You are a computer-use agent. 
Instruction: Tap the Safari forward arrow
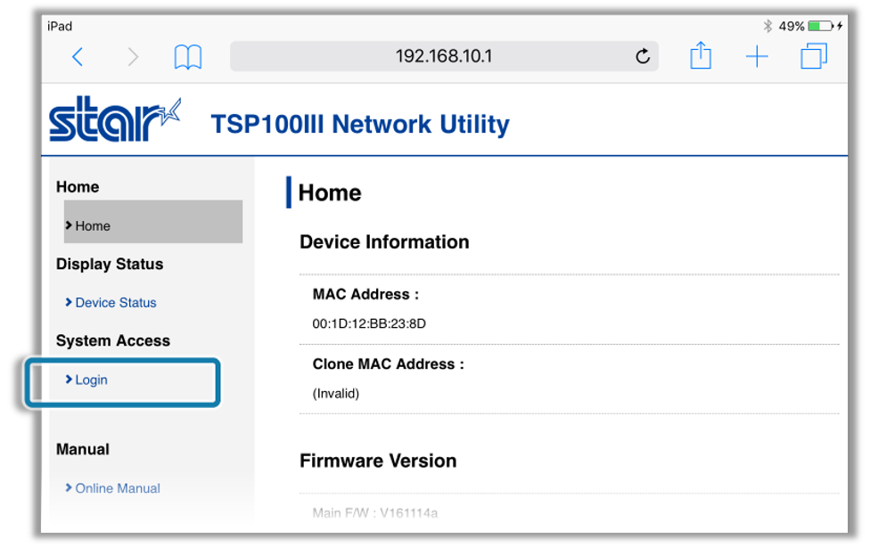coord(133,57)
